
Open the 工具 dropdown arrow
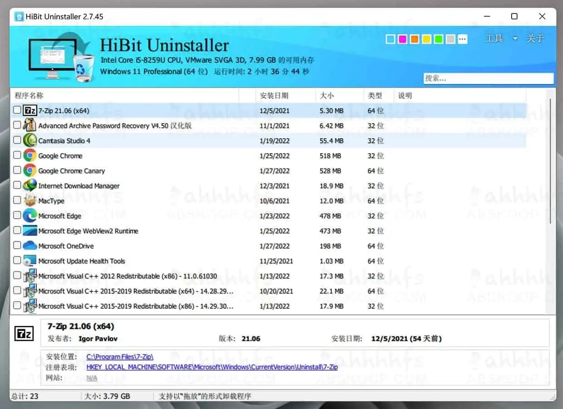515,39
